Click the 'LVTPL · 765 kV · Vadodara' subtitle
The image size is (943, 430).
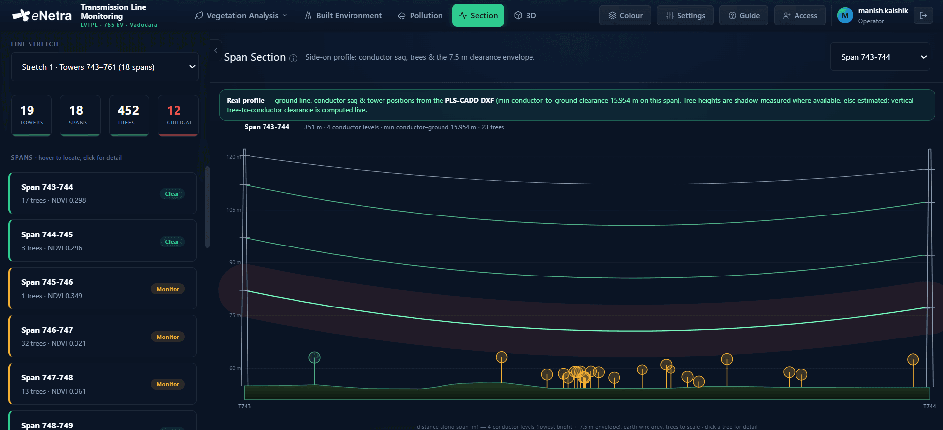tap(119, 25)
